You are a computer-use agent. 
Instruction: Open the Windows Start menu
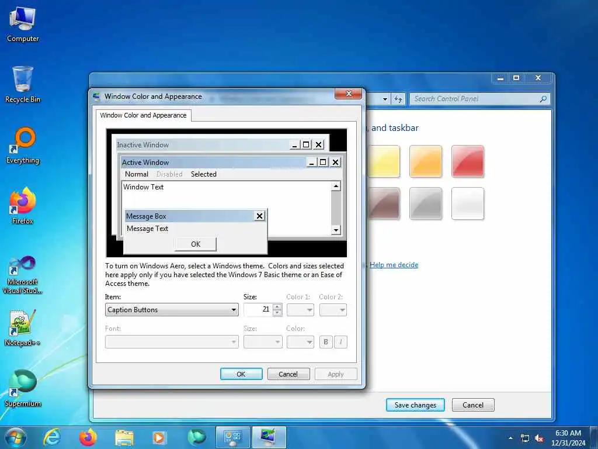(16, 437)
